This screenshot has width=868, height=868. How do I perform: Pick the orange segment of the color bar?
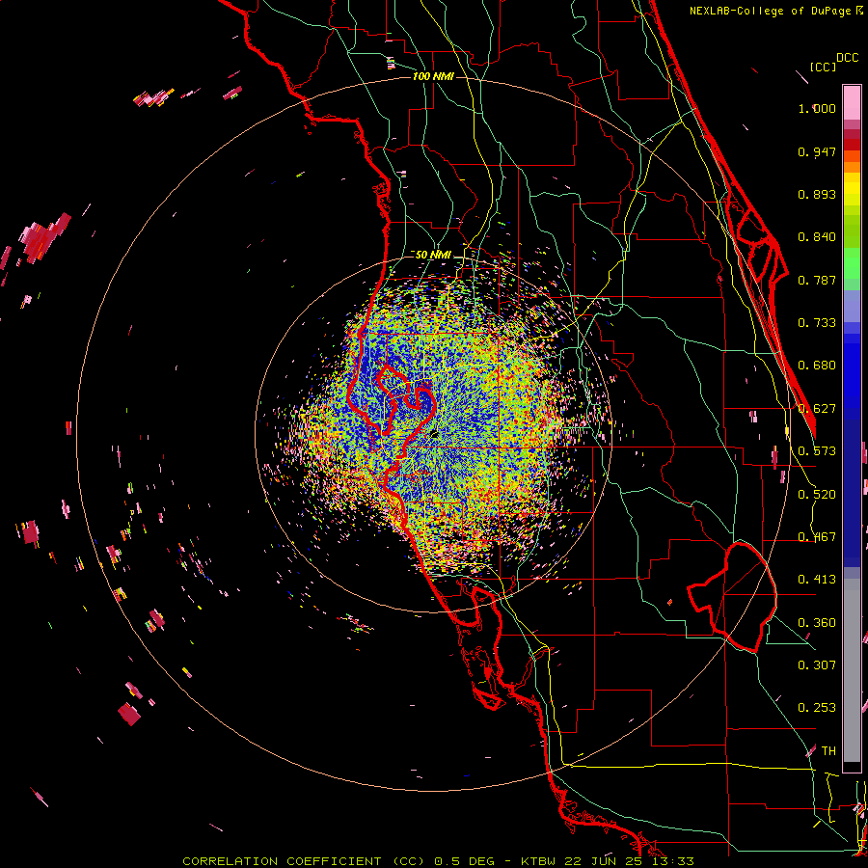(852, 167)
